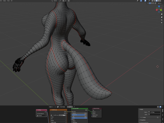
Task: Enable the From Instancer checkbox
Action: tap(37, 114)
